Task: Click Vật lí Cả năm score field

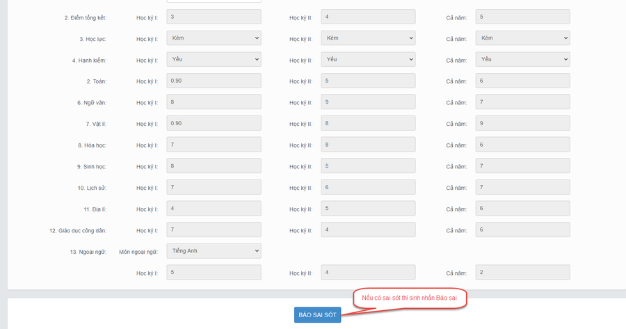Action: pos(522,123)
